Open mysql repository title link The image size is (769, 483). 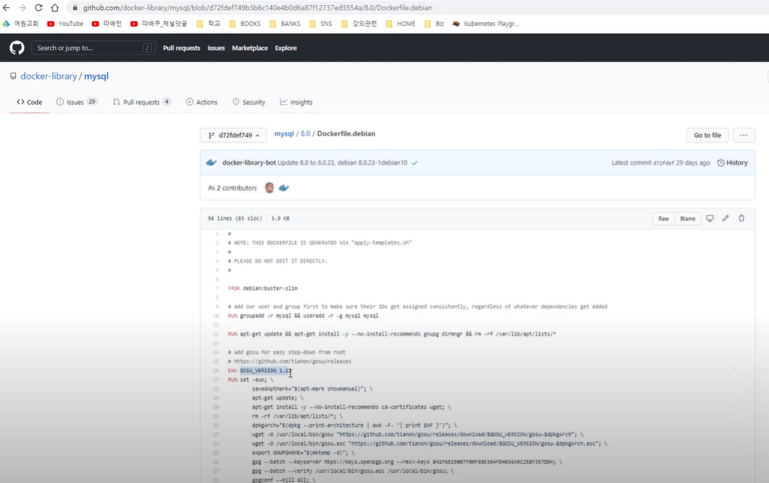96,76
